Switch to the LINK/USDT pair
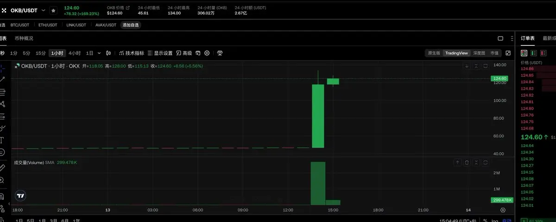Screen dimensions: 556x222 (76, 25)
